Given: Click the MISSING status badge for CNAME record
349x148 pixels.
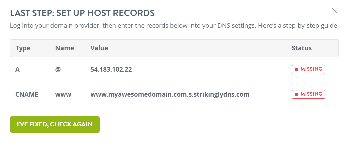Looking at the screenshot, I should click(x=308, y=94).
